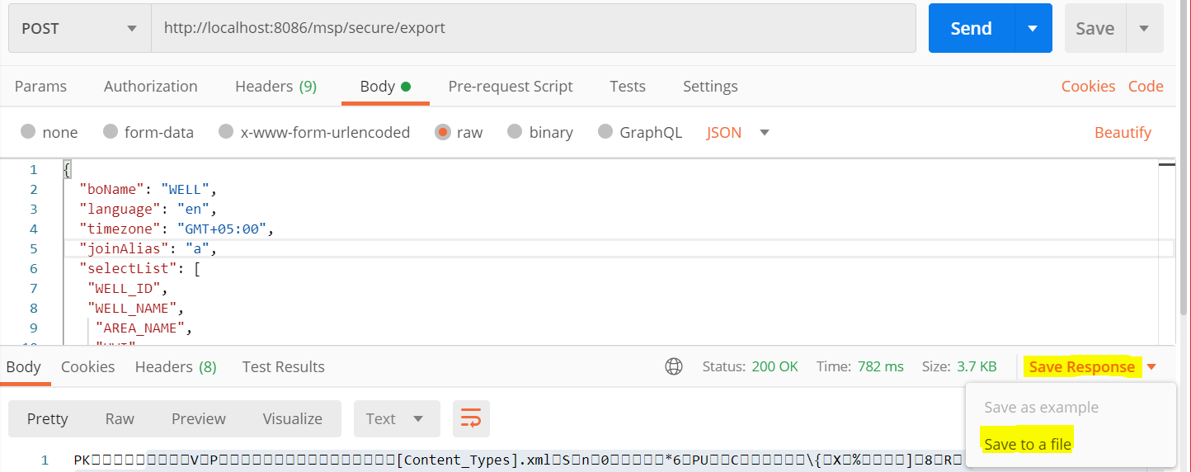Choose the binary body radio button
Image resolution: width=1191 pixels, height=472 pixels.
coord(515,132)
